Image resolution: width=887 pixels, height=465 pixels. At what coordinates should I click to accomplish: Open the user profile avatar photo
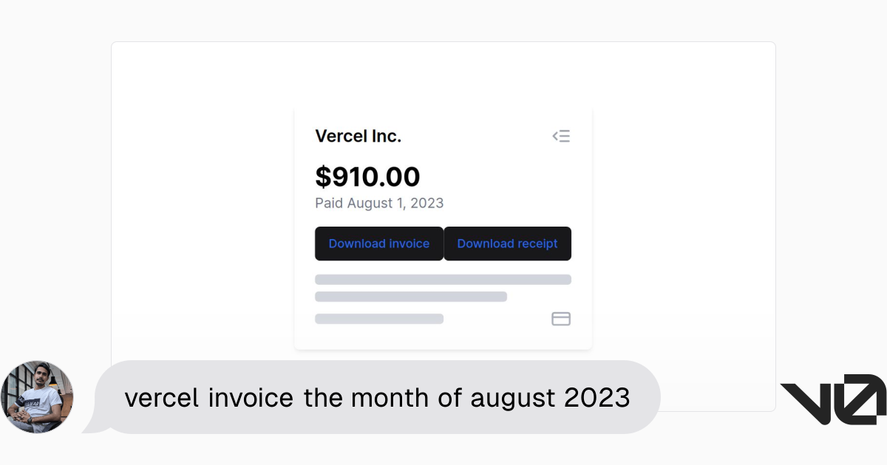tap(37, 397)
